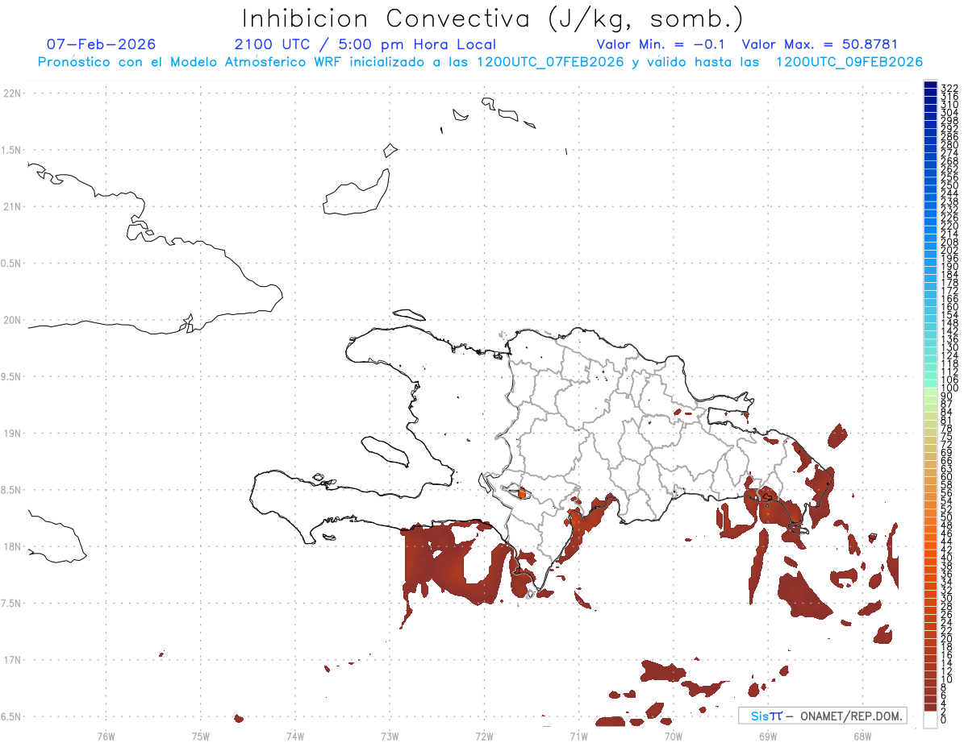The image size is (968, 747).
Task: Click the '17N' latitude label
Action: (x=12, y=660)
